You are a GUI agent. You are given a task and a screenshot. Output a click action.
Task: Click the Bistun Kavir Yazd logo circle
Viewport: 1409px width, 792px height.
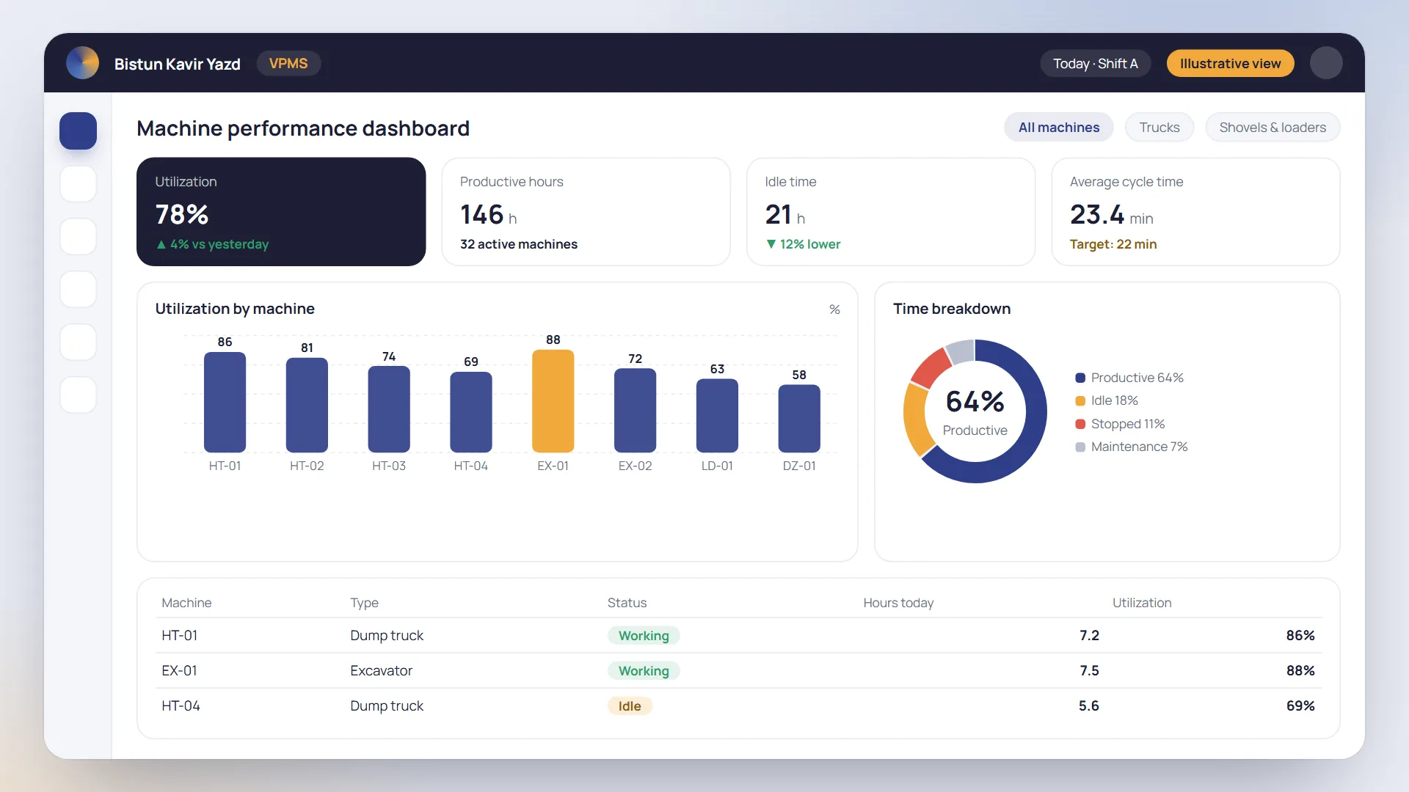click(x=82, y=63)
